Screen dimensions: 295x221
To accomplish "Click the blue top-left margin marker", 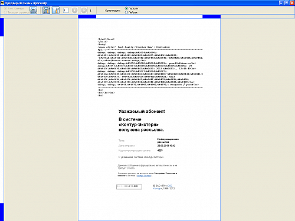I will [87, 16].
